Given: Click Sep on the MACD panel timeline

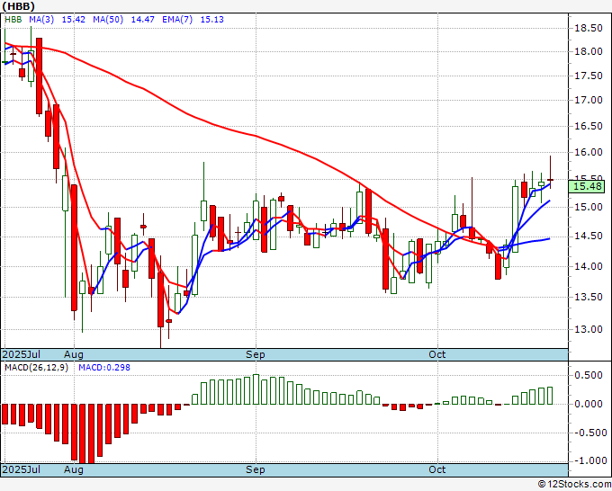Looking at the screenshot, I should point(256,469).
